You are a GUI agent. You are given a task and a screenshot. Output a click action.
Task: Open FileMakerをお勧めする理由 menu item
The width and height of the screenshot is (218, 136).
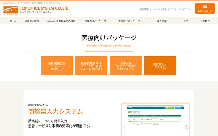[x=60, y=21]
